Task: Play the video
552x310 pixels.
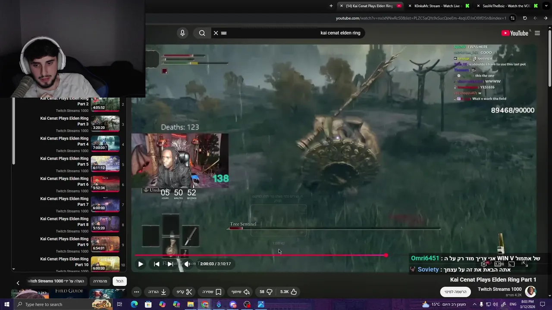Action: click(x=141, y=264)
